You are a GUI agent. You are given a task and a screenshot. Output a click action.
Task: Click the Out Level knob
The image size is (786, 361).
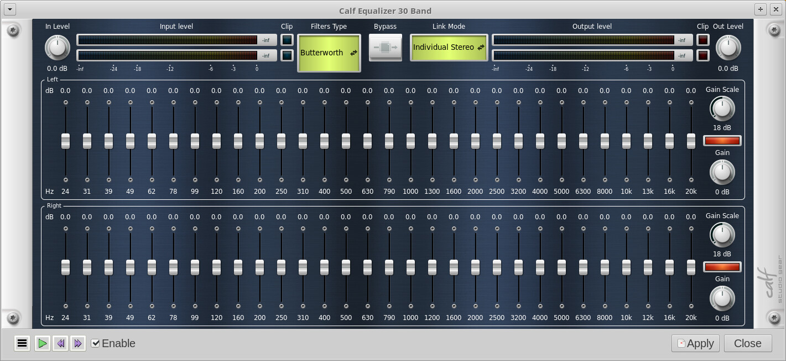click(x=728, y=48)
